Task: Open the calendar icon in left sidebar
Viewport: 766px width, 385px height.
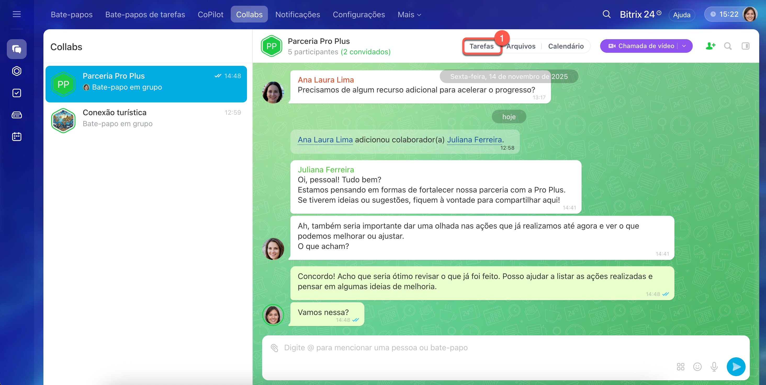Action: (17, 137)
